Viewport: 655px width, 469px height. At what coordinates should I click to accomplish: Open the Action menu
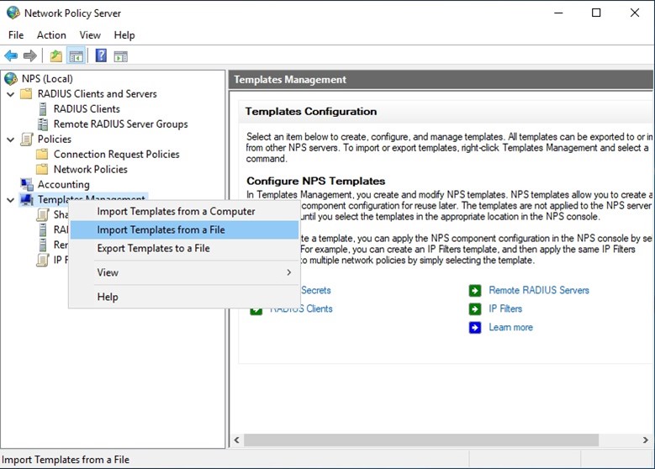pos(51,35)
